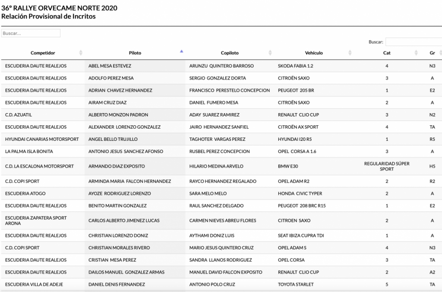Click co-pilot TAGHOTER VARGAS PEREZ
442x292 pixels.
pyautogui.click(x=217, y=139)
